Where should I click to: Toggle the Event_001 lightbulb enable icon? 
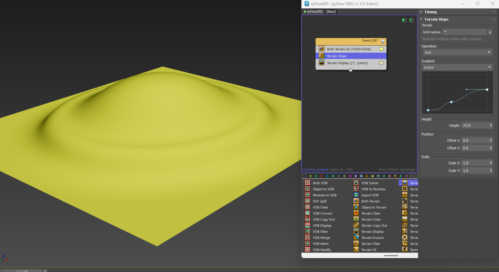[x=383, y=41]
